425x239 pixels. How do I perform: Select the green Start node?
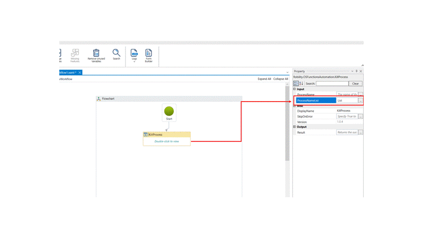tap(169, 111)
